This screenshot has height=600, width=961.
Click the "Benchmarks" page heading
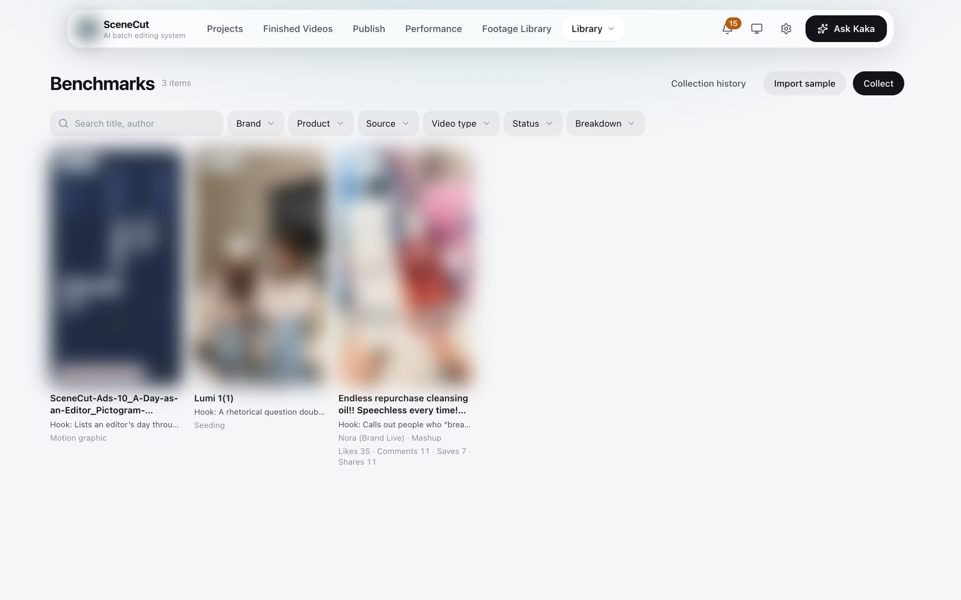103,84
